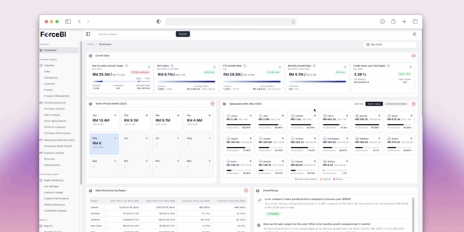Viewport: 464px width, 232px height.
Task: Open Stock Aging Report in sidebar
Action: 55,121
